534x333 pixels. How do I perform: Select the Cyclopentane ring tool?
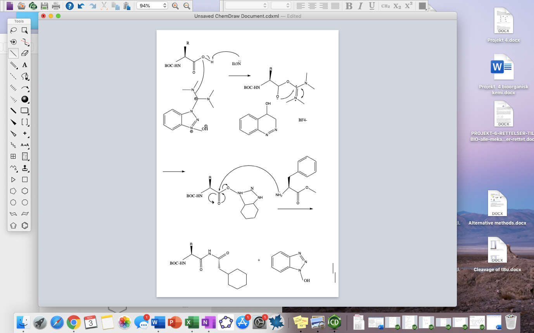tap(13, 191)
